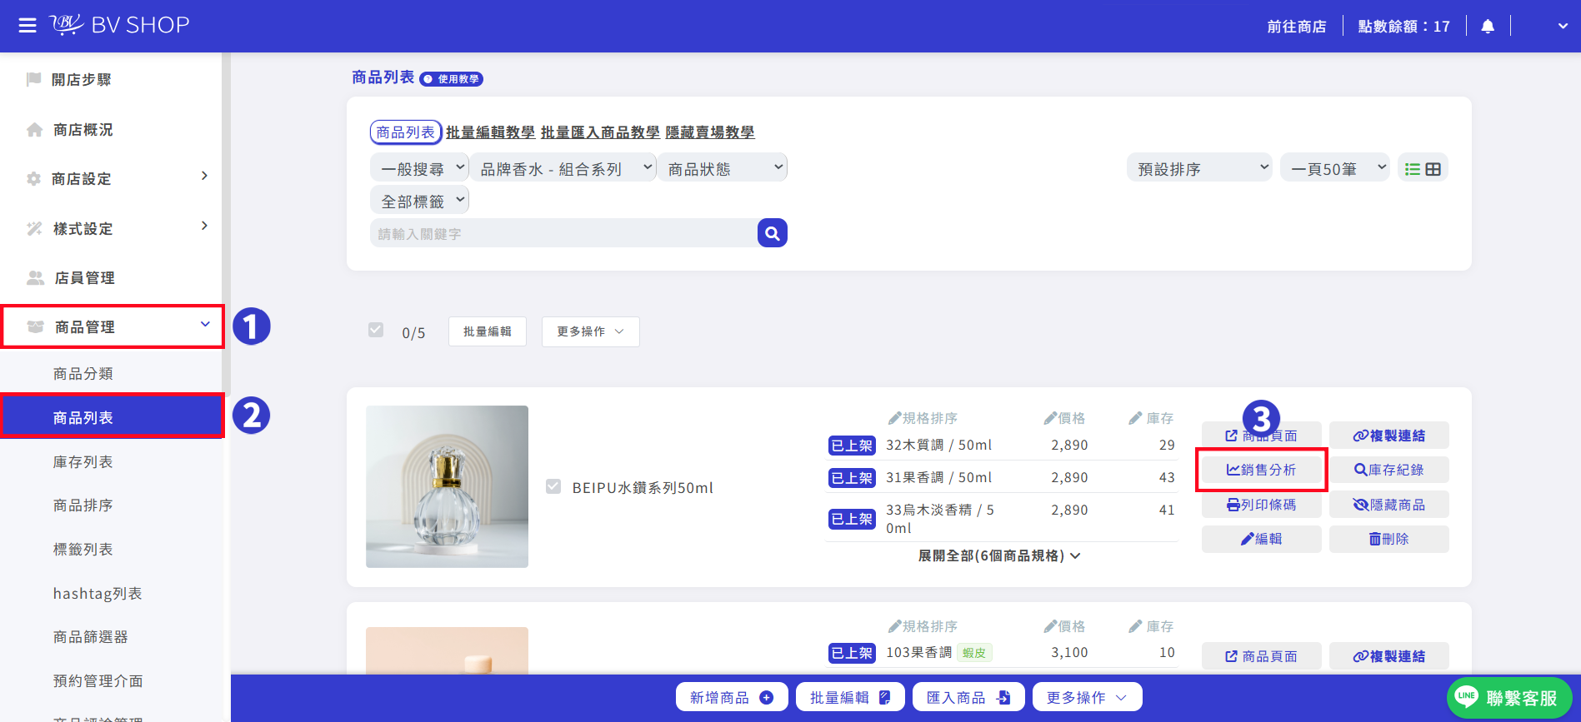Click the 價格 edit pencil for BEIPU product
The image size is (1581, 722).
tap(1050, 418)
